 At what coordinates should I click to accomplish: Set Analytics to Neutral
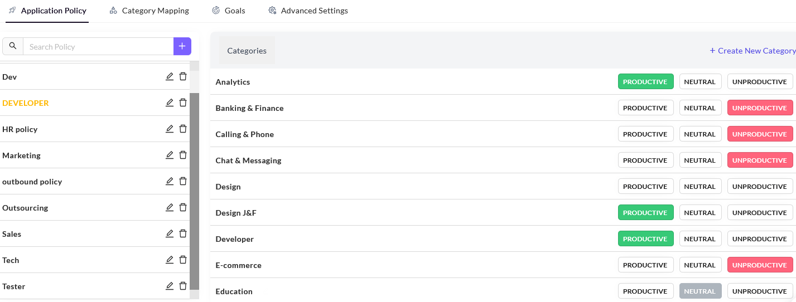pyautogui.click(x=700, y=82)
